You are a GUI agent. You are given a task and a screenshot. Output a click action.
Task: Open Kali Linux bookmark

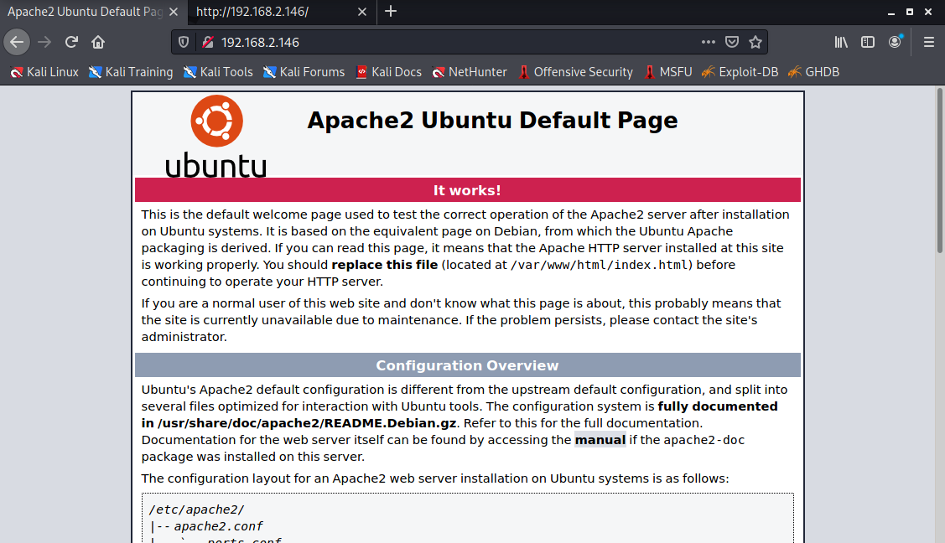[x=44, y=72]
